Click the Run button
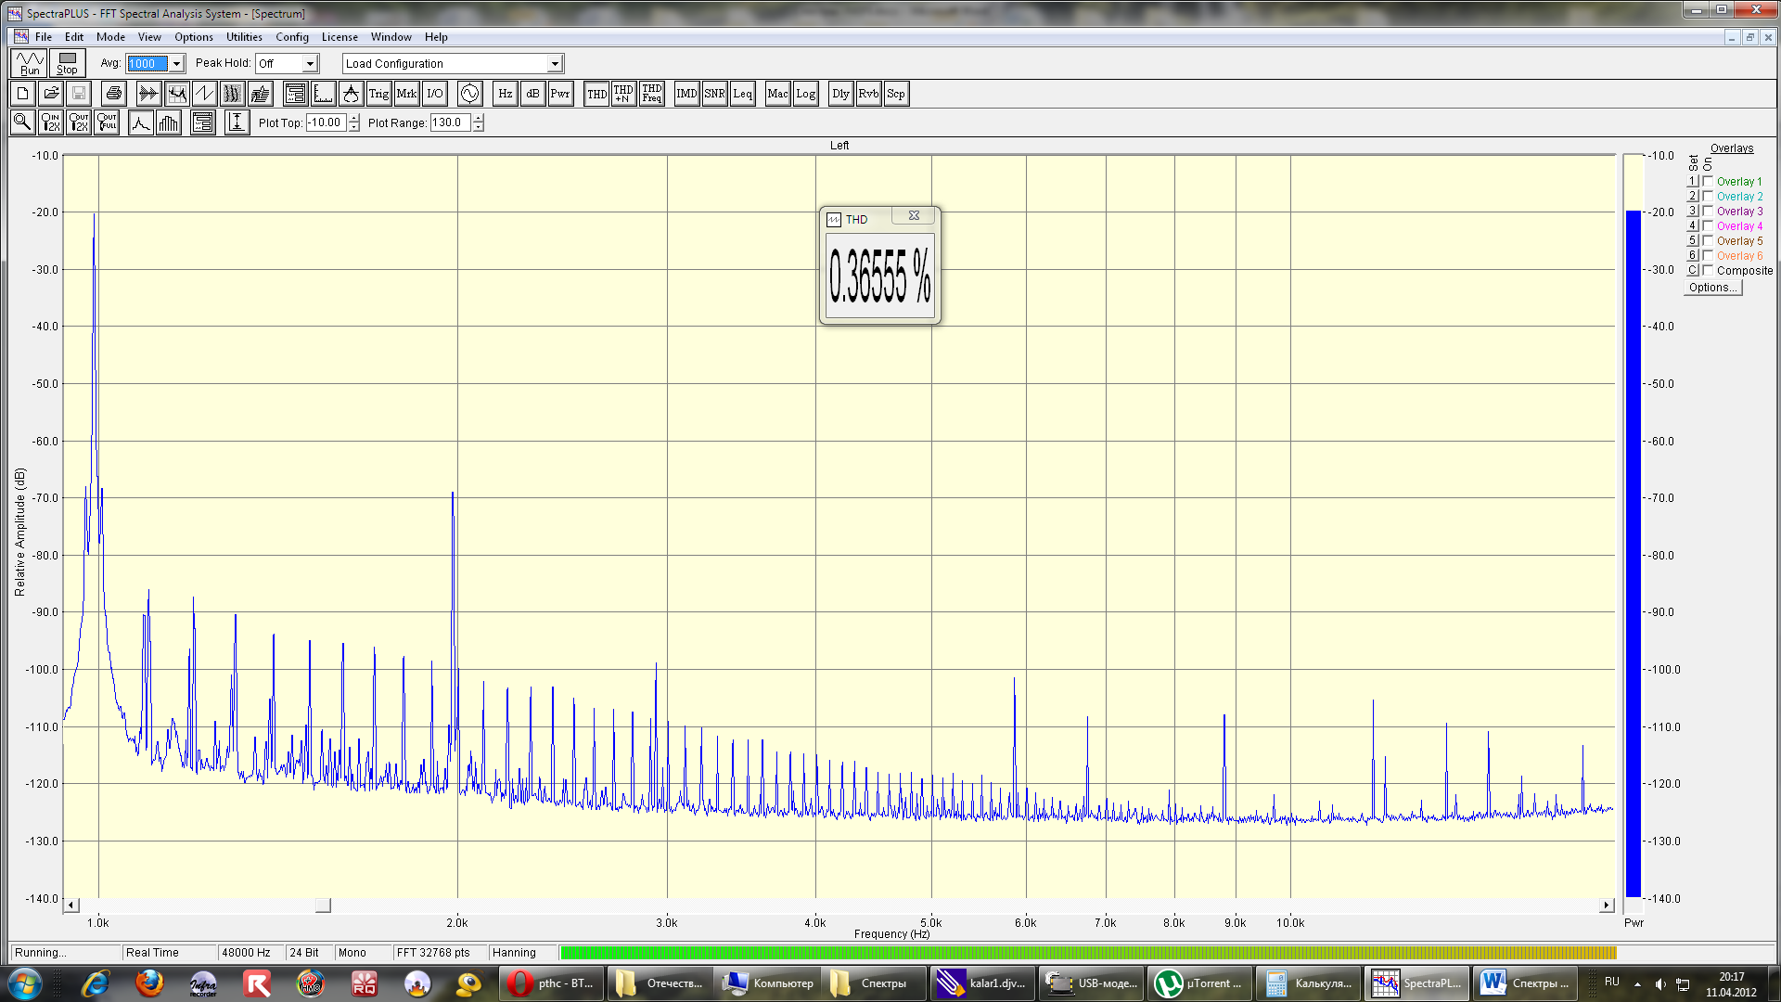 [x=28, y=63]
